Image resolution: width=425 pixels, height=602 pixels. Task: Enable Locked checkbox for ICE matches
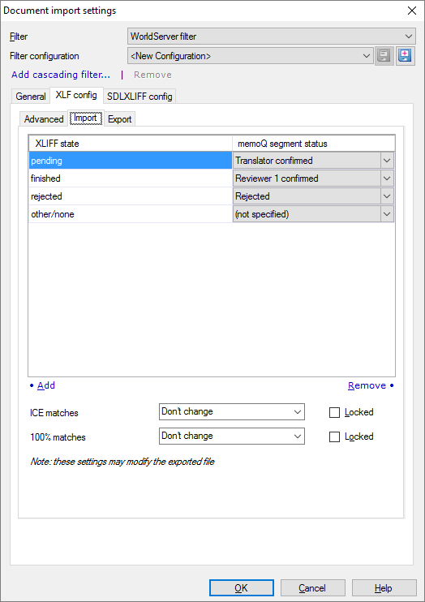334,413
